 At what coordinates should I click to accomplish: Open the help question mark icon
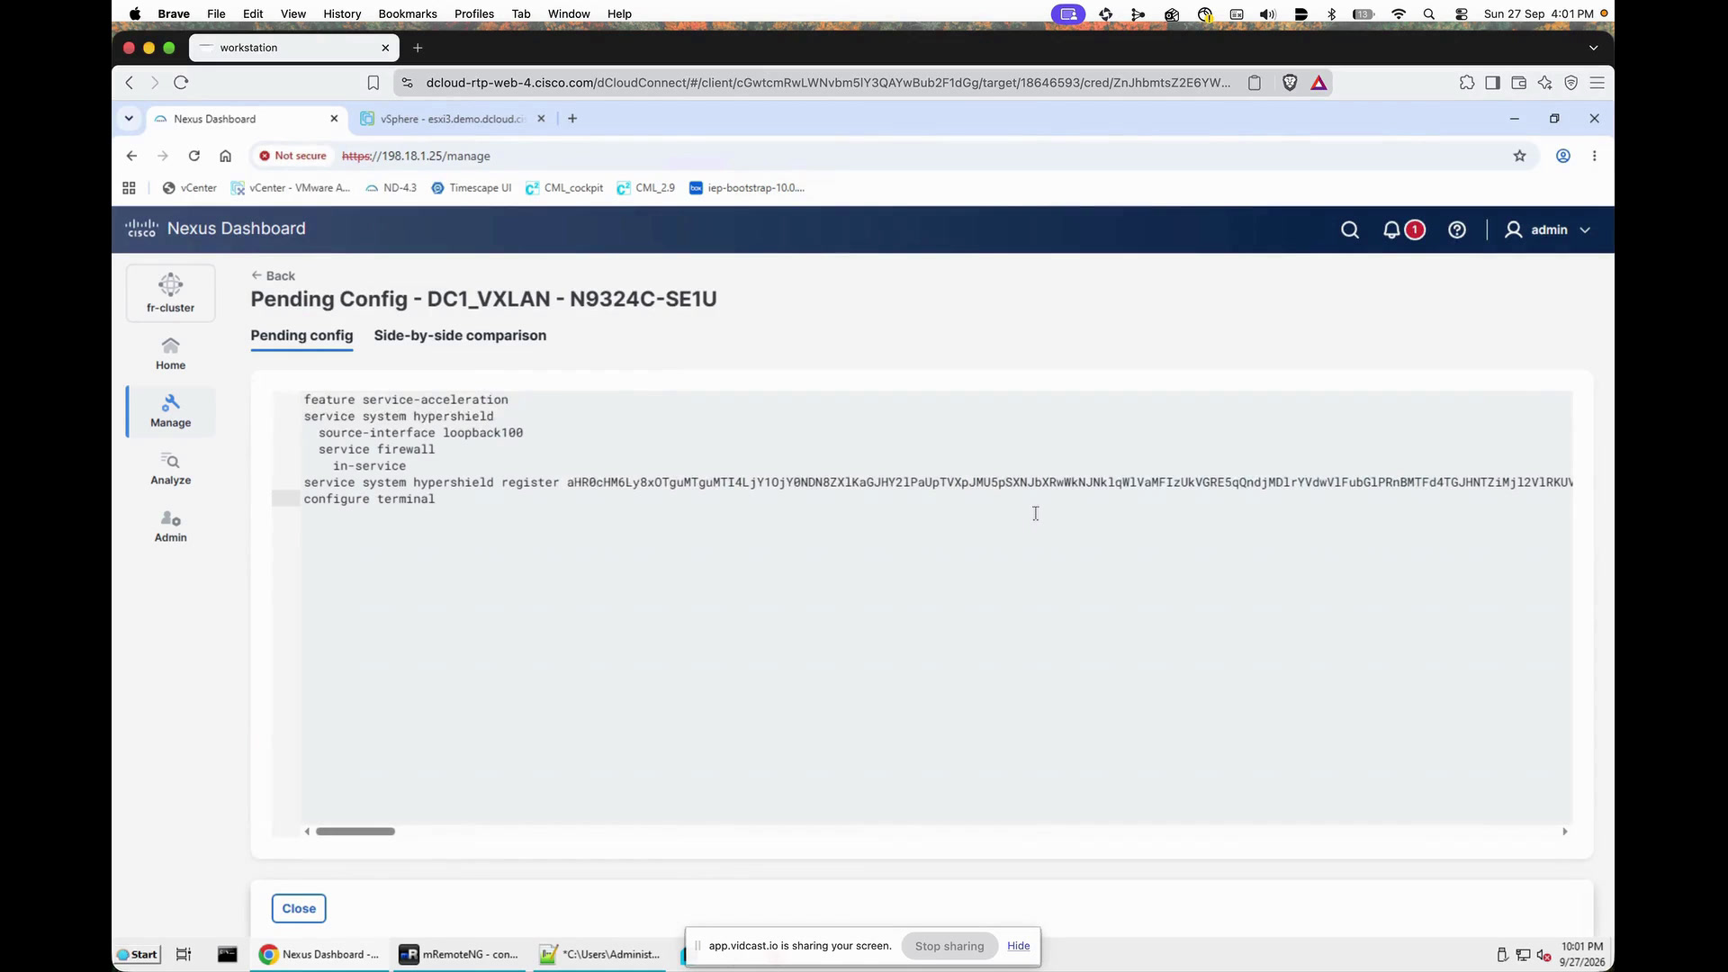coord(1457,230)
